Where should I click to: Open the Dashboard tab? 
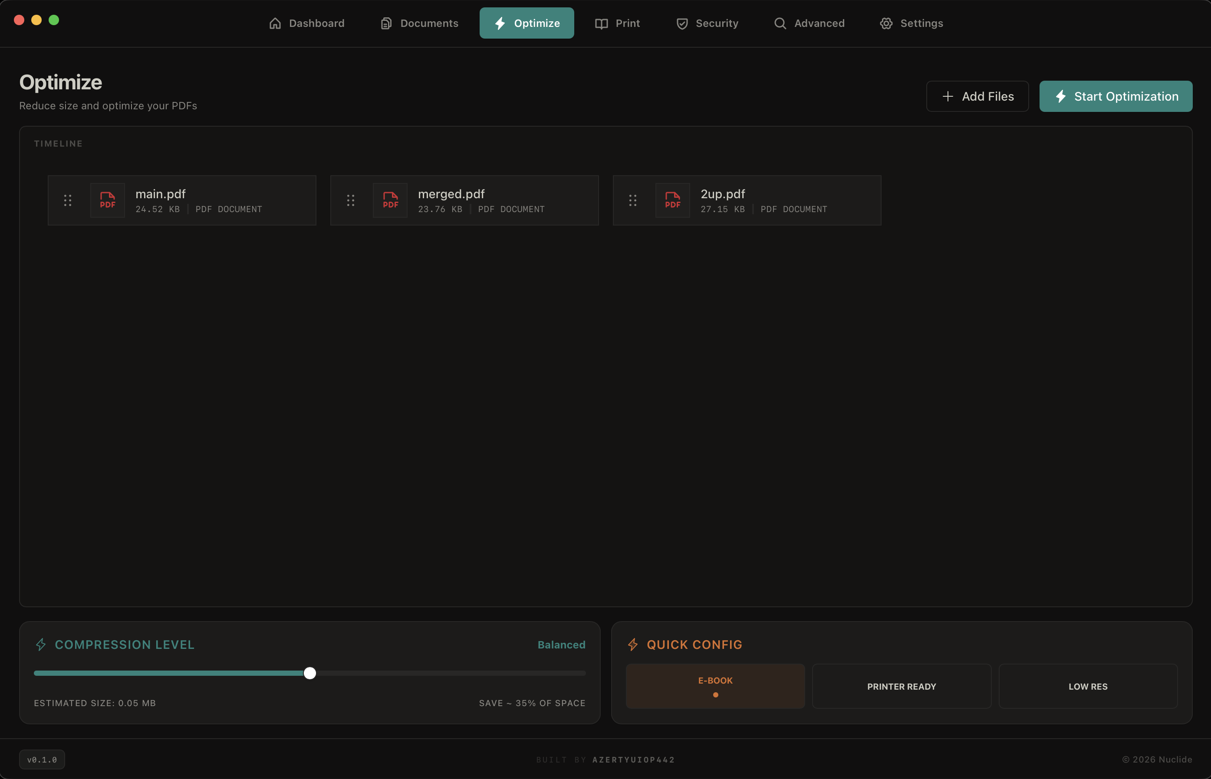coord(307,23)
